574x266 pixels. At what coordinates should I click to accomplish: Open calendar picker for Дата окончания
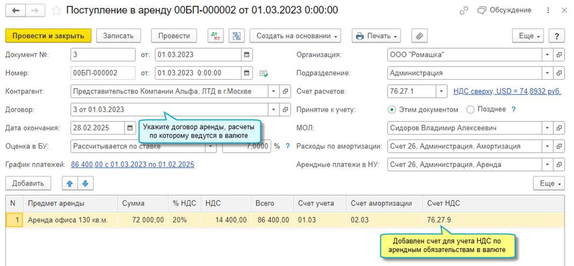(x=130, y=128)
